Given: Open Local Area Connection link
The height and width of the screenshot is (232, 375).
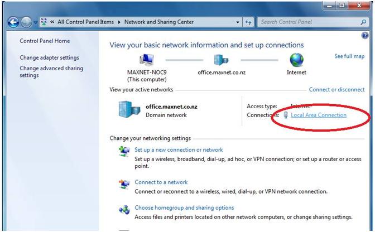Looking at the screenshot, I should [x=319, y=115].
